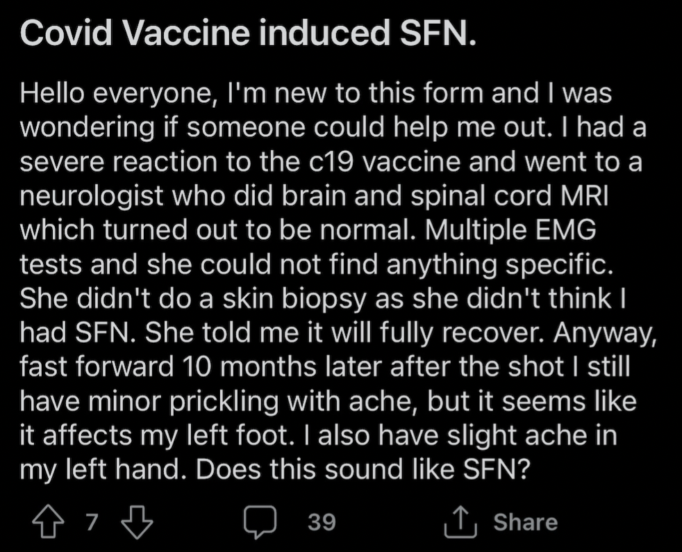The height and width of the screenshot is (552, 682).
Task: Downvote the post with the down arrow
Action: pos(137,522)
